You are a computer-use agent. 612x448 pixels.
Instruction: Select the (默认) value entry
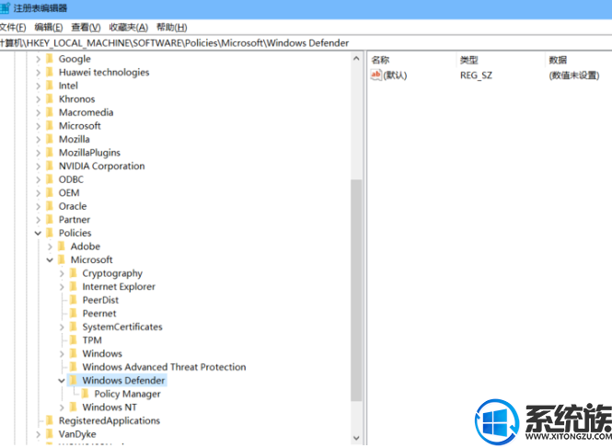(395, 75)
